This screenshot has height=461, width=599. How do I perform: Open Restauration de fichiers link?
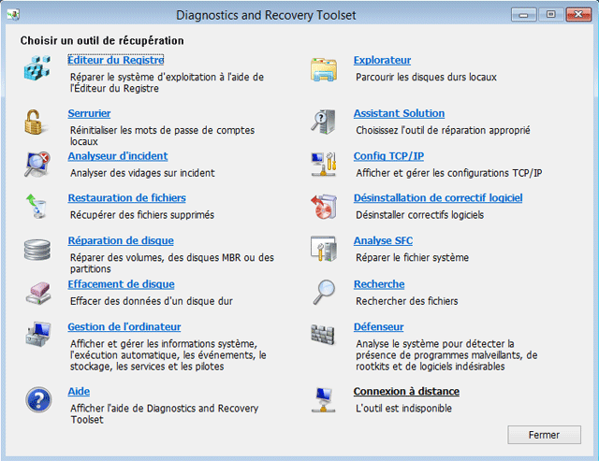coord(127,198)
